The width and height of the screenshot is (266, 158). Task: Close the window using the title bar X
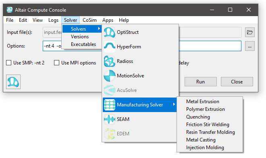[249, 10]
